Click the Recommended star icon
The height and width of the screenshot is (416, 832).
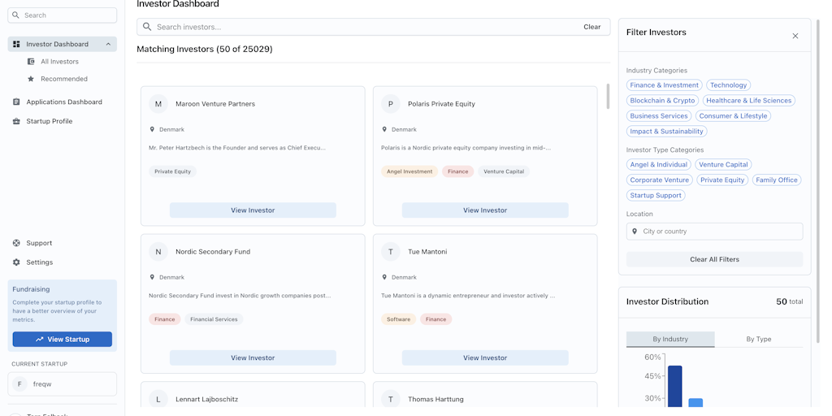pyautogui.click(x=31, y=79)
